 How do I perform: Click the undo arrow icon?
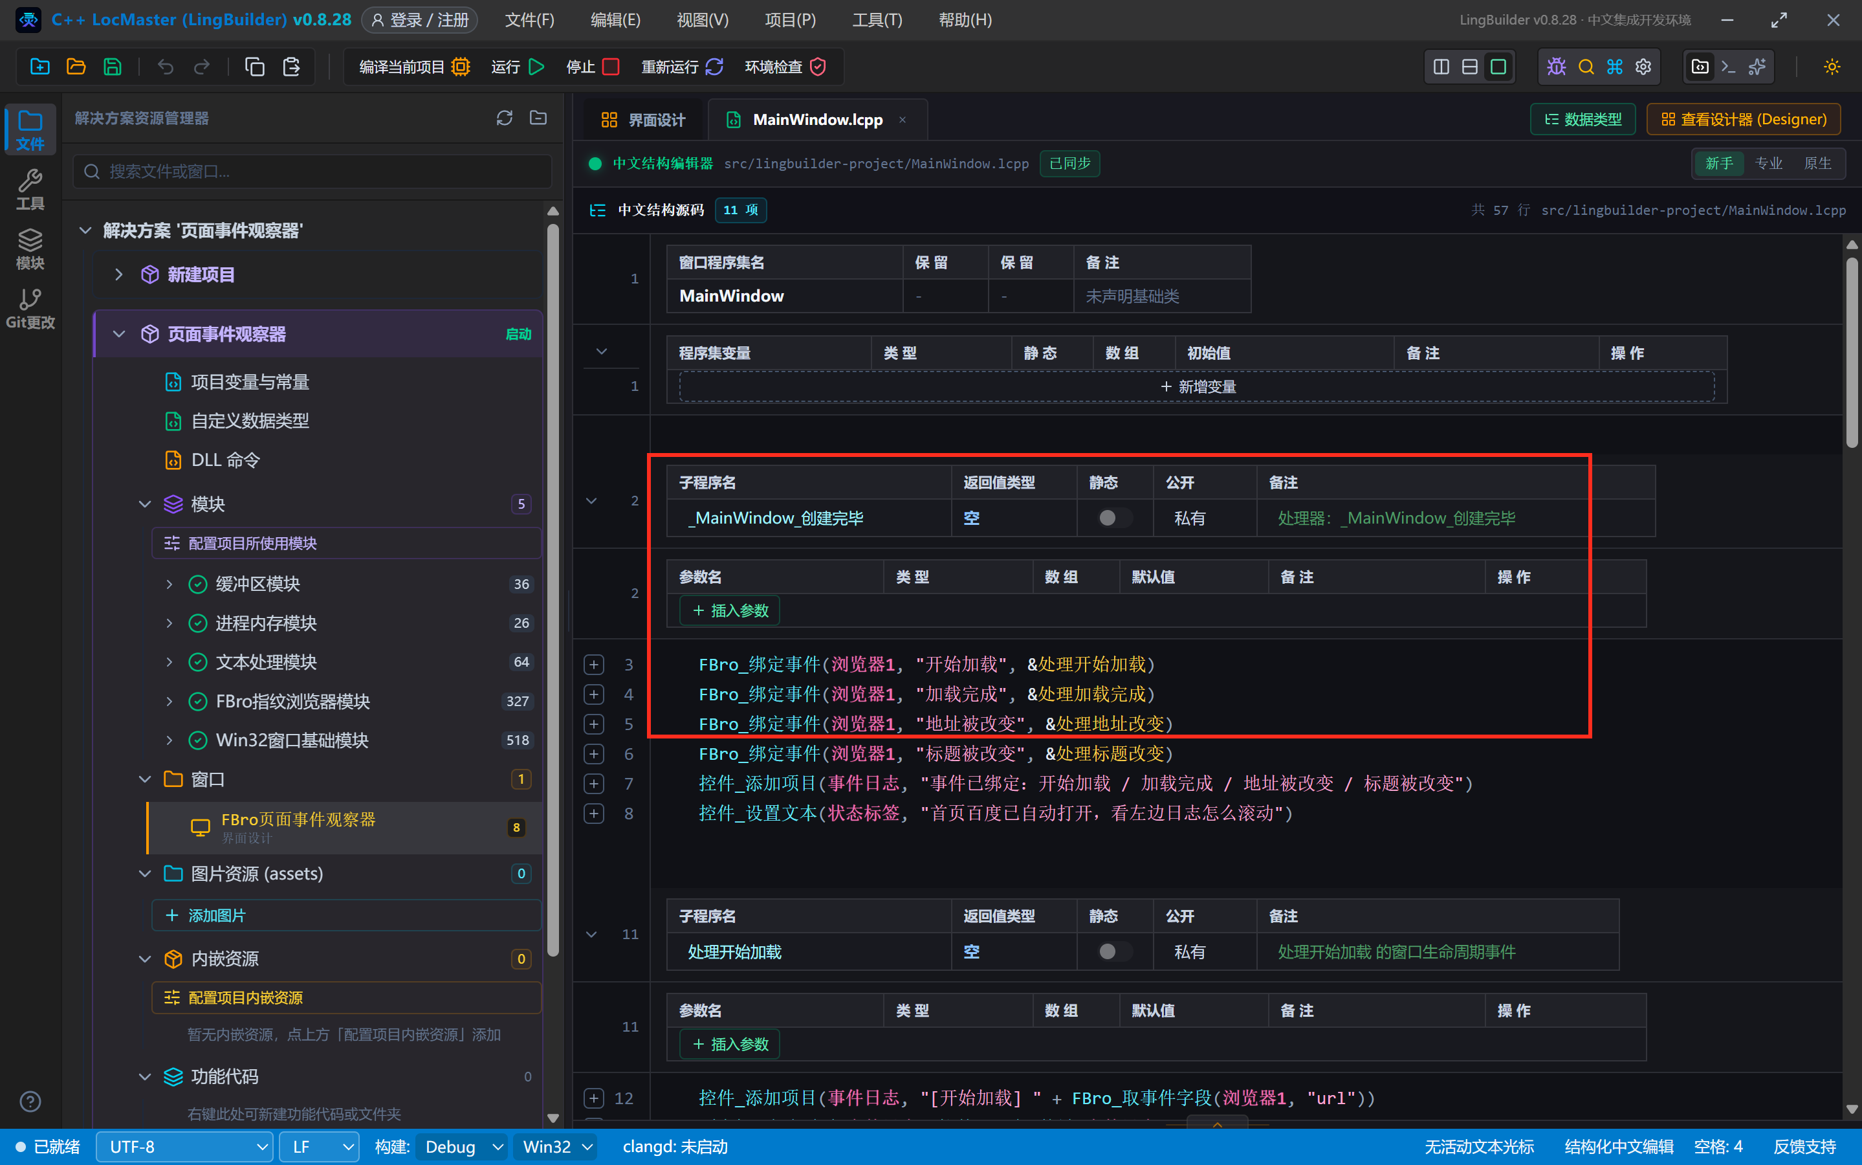166,67
